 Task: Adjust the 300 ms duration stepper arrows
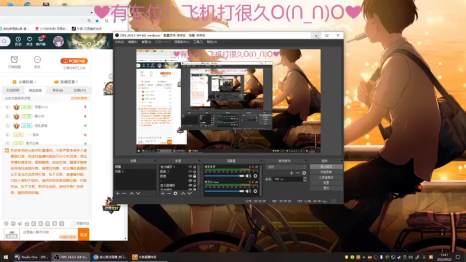(305, 179)
